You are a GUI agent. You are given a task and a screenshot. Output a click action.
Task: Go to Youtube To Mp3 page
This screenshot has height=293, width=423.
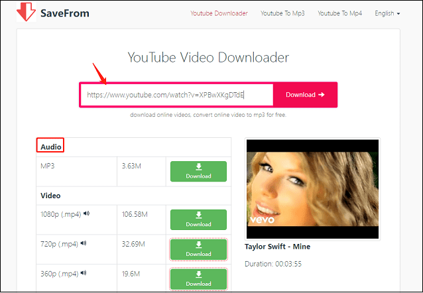[282, 13]
